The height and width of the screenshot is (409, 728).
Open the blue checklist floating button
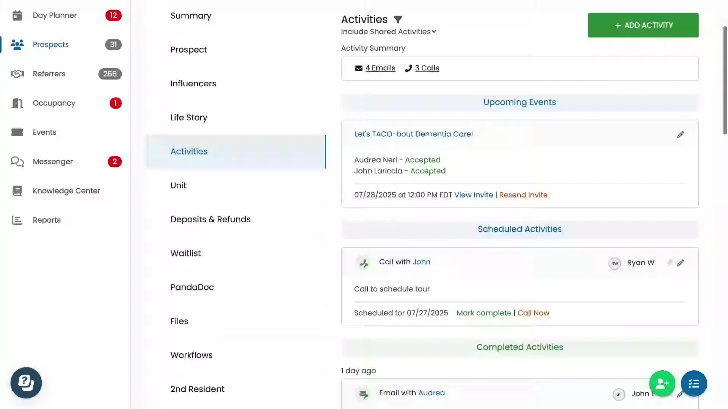pos(693,384)
